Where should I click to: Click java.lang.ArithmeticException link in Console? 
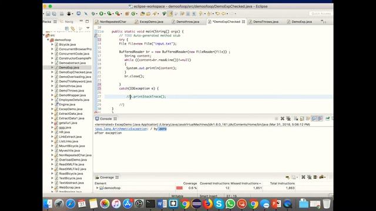[x=120, y=129]
